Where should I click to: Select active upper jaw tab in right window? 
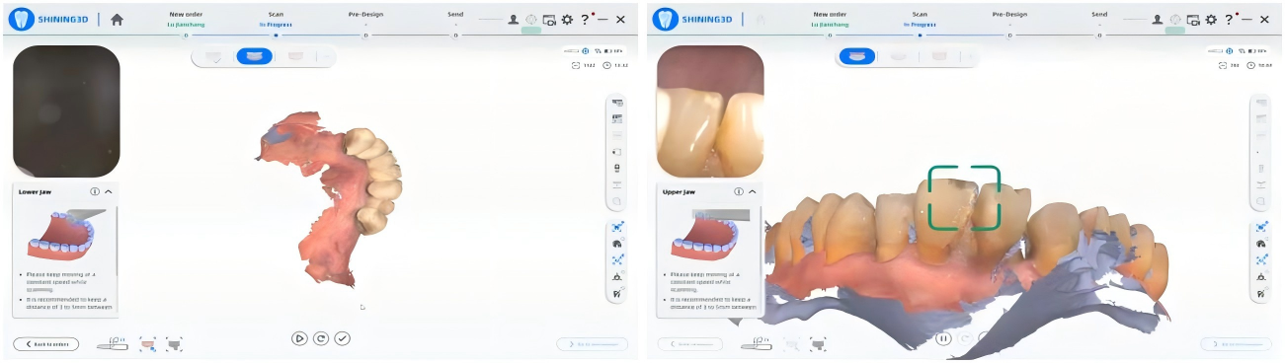pos(857,56)
